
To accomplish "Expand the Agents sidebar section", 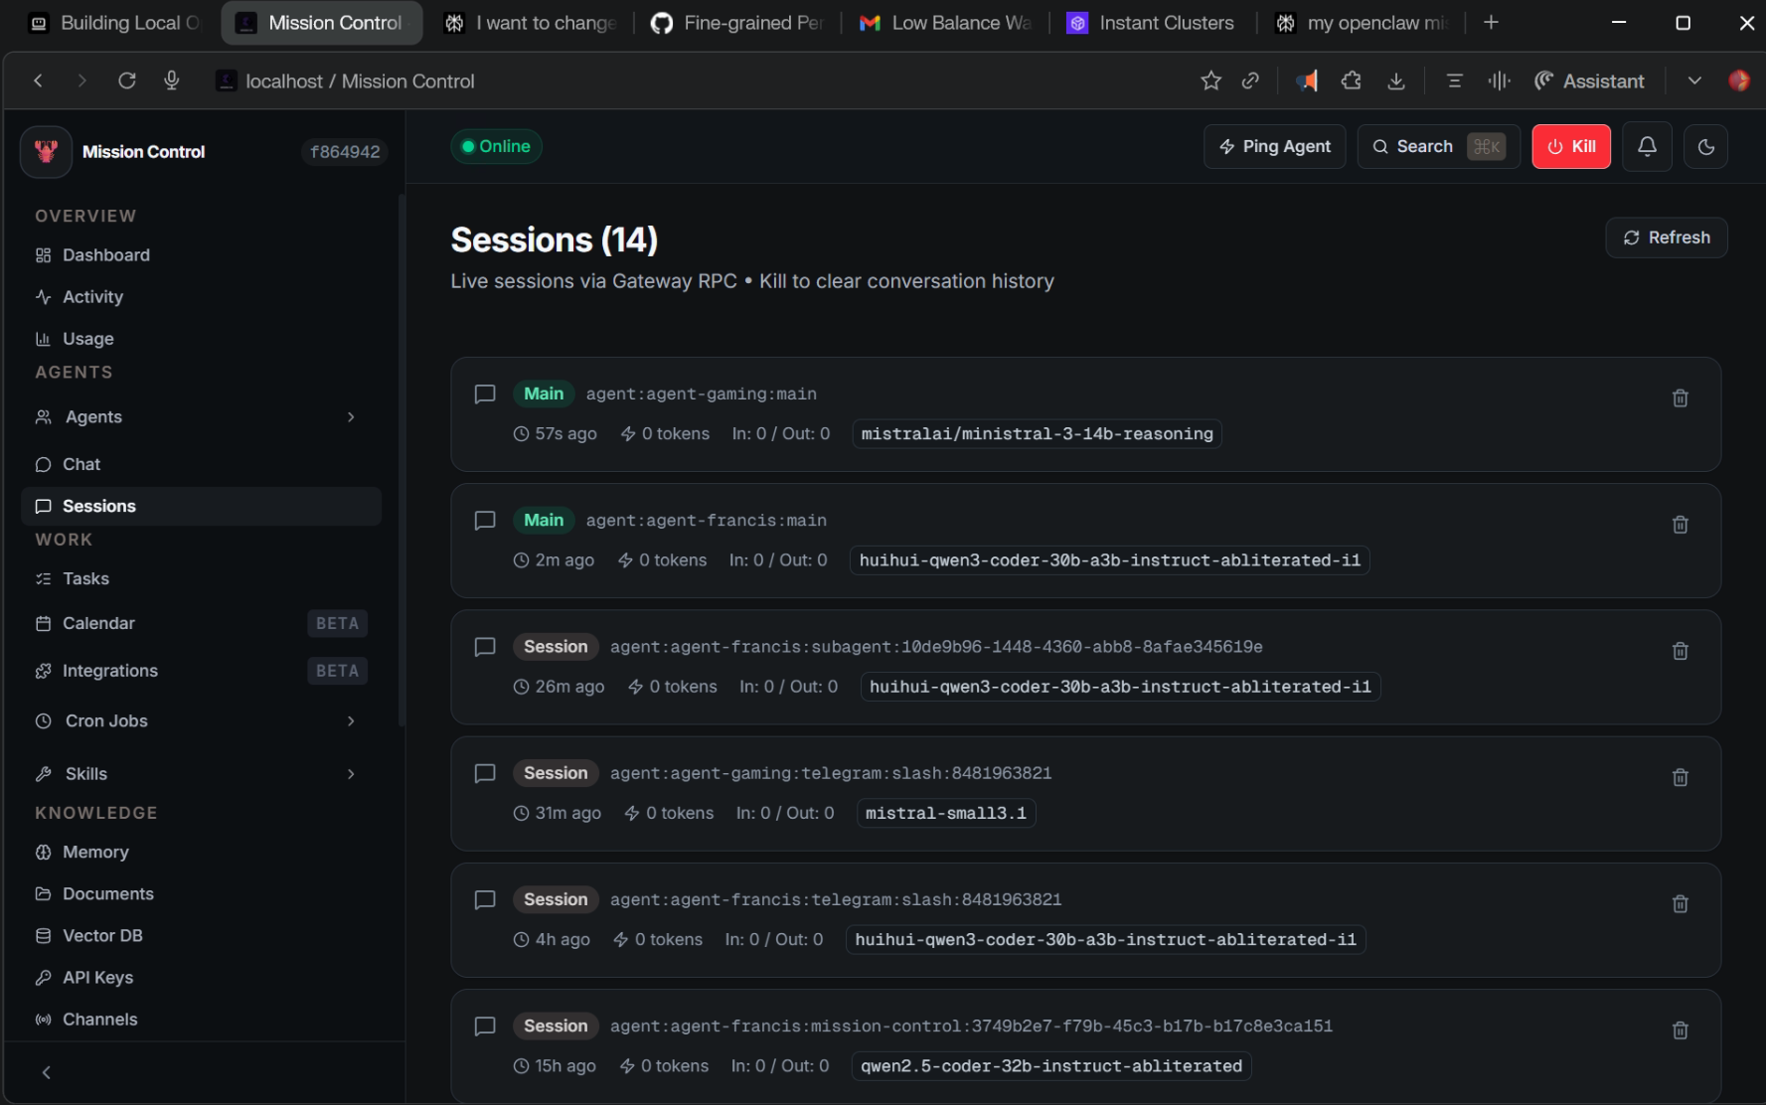I will click(x=351, y=416).
